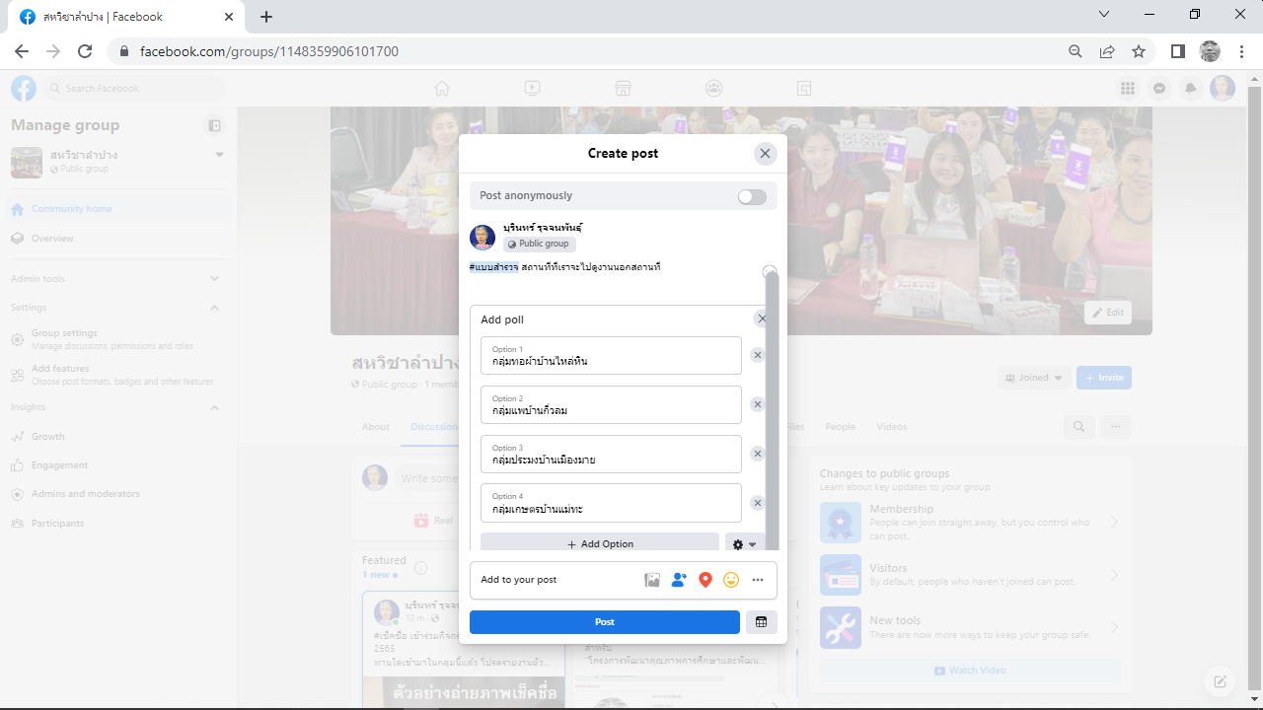
Task: Open Admins and moderators insights
Action: click(x=118, y=494)
